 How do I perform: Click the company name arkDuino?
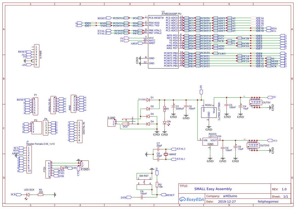pos(230,196)
